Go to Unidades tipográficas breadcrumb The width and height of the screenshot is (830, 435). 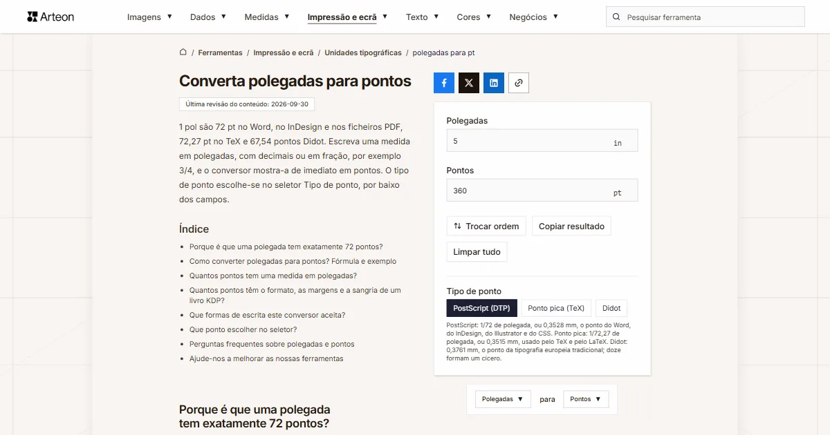(363, 52)
